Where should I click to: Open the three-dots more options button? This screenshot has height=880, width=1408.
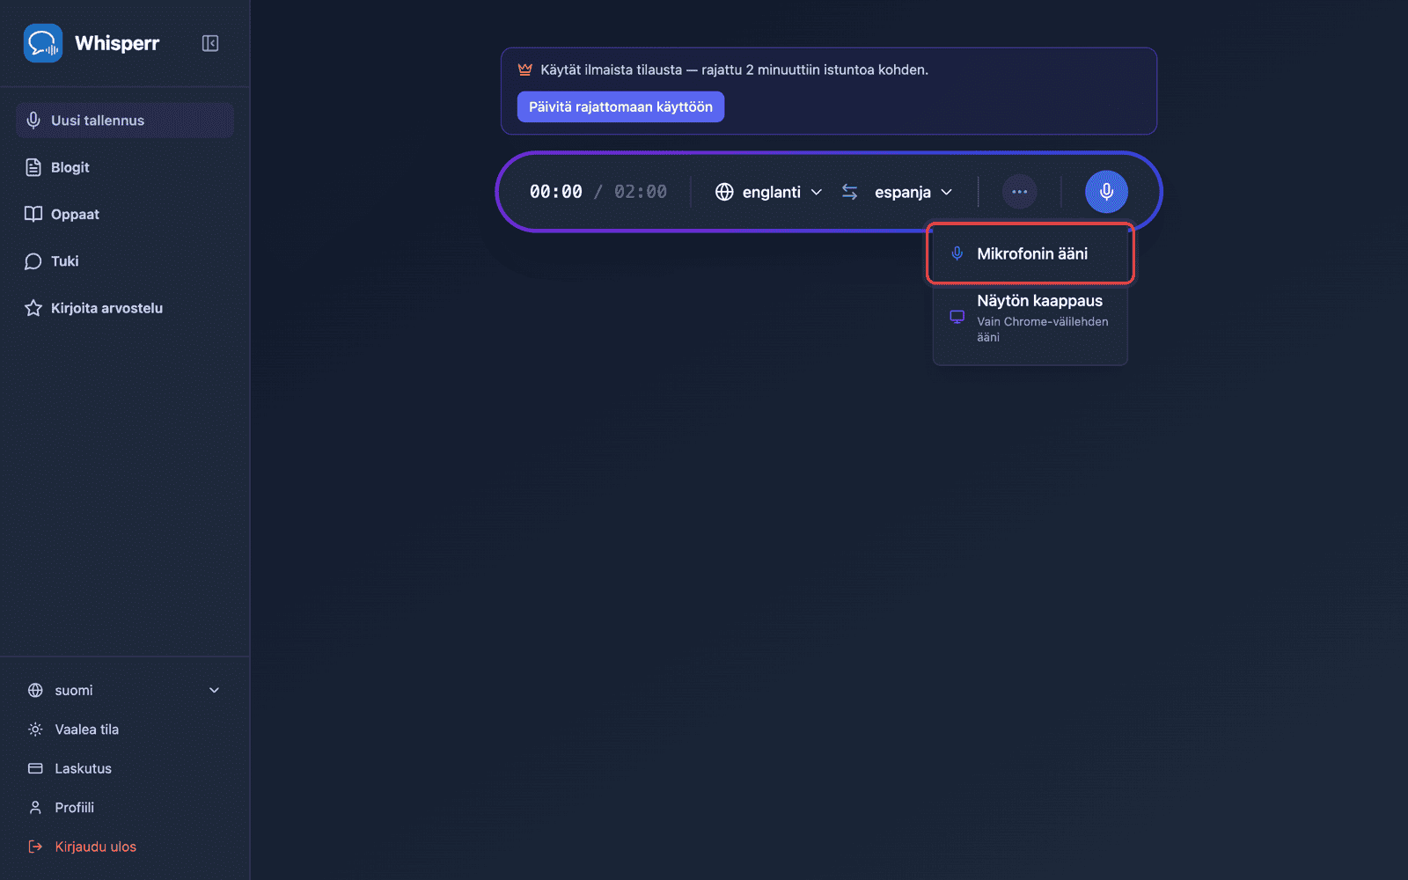1019,192
